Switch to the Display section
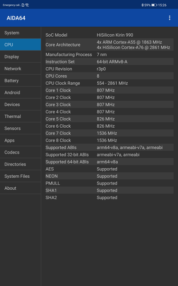The height and width of the screenshot is (286, 178). pyautogui.click(x=20, y=57)
